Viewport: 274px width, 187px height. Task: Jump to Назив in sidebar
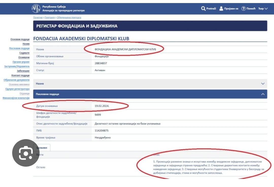click(26, 44)
